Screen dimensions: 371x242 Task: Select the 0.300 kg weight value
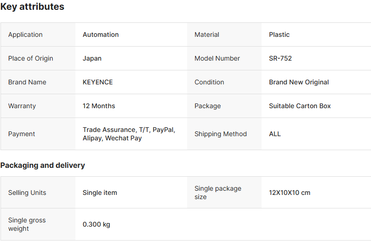96,224
